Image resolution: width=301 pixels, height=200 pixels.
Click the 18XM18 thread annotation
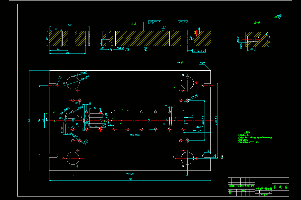click(x=120, y=48)
